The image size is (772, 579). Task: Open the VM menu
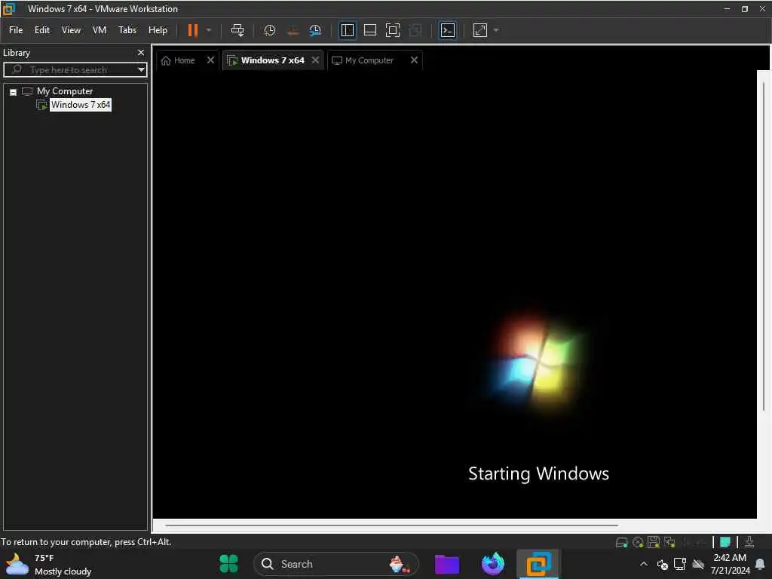(100, 30)
